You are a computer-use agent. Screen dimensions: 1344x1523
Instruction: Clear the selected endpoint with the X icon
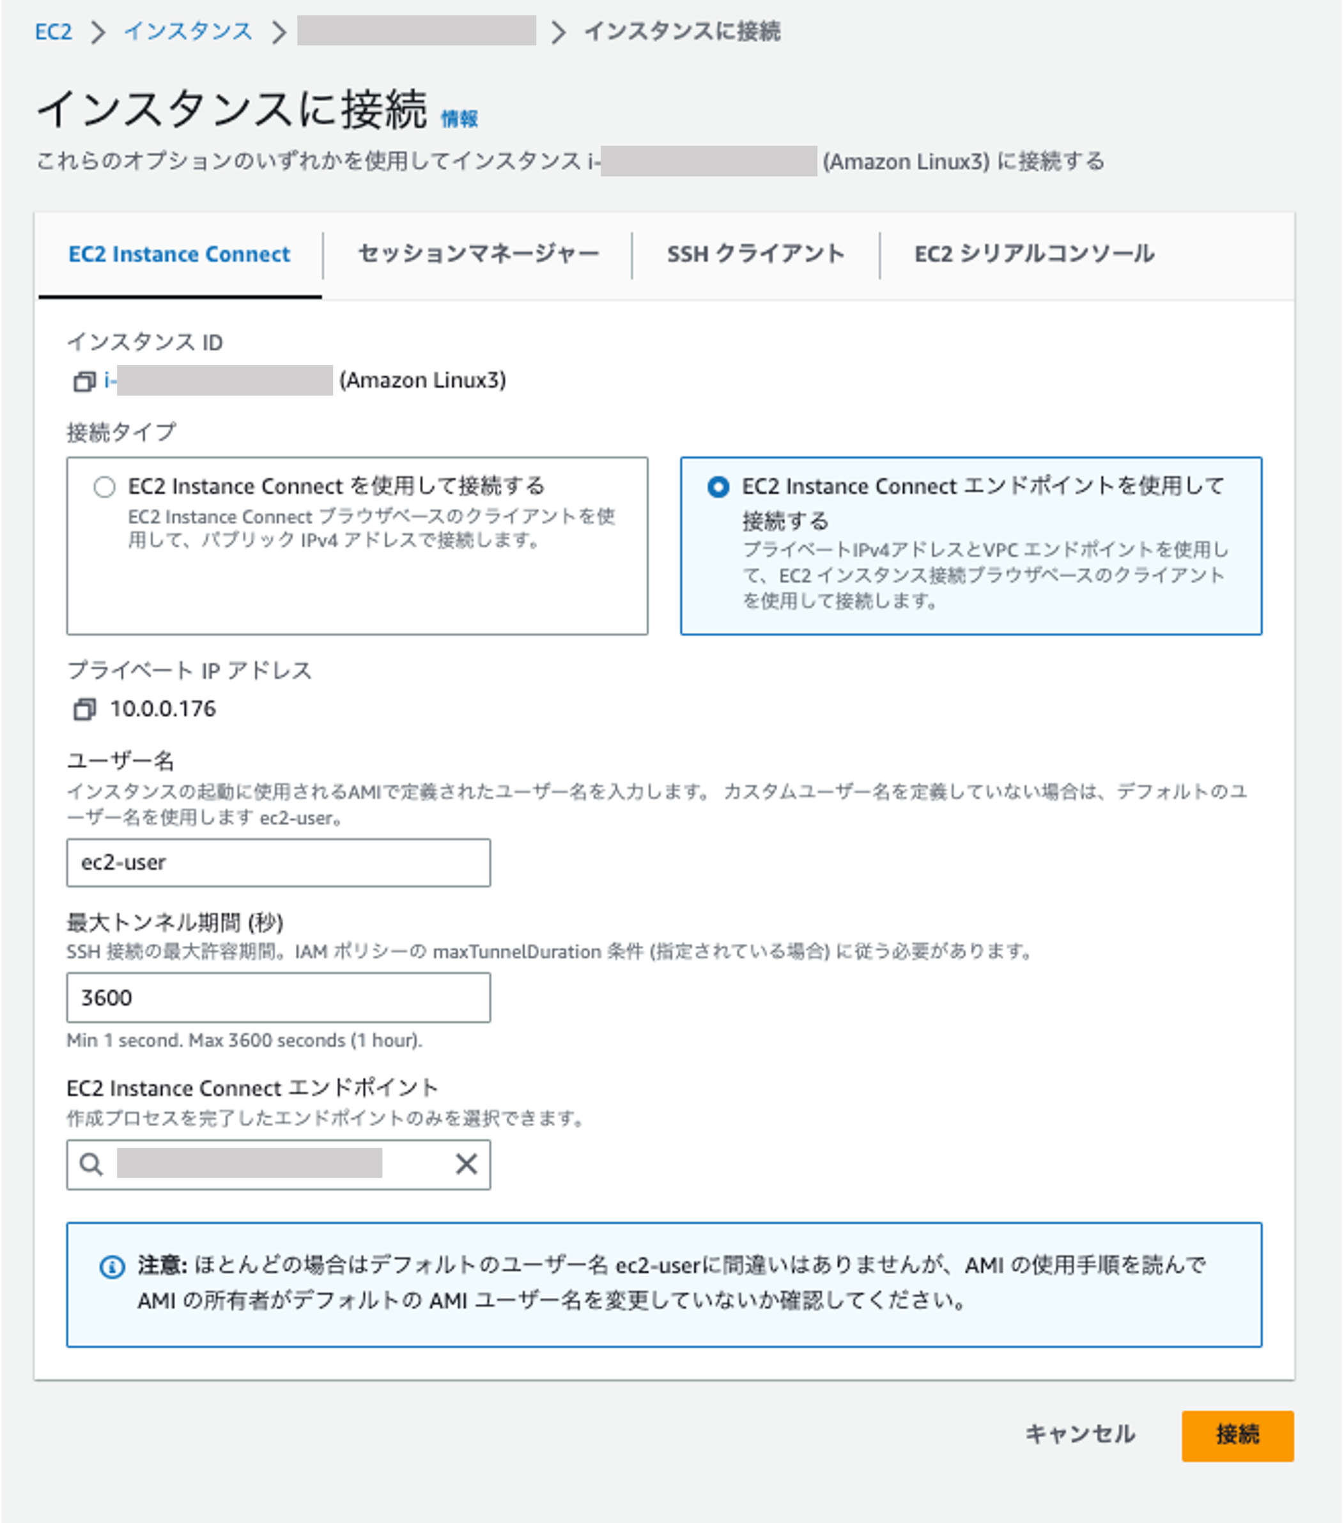coord(467,1164)
